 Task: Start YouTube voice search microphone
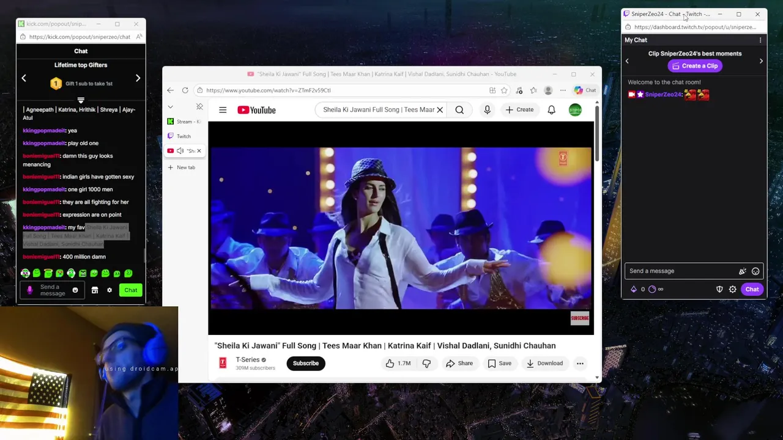[487, 110]
